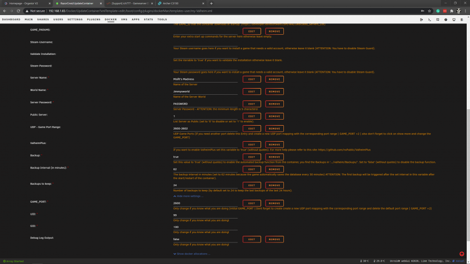
Task: Open the Chrome profile avatar
Action: tap(459, 11)
